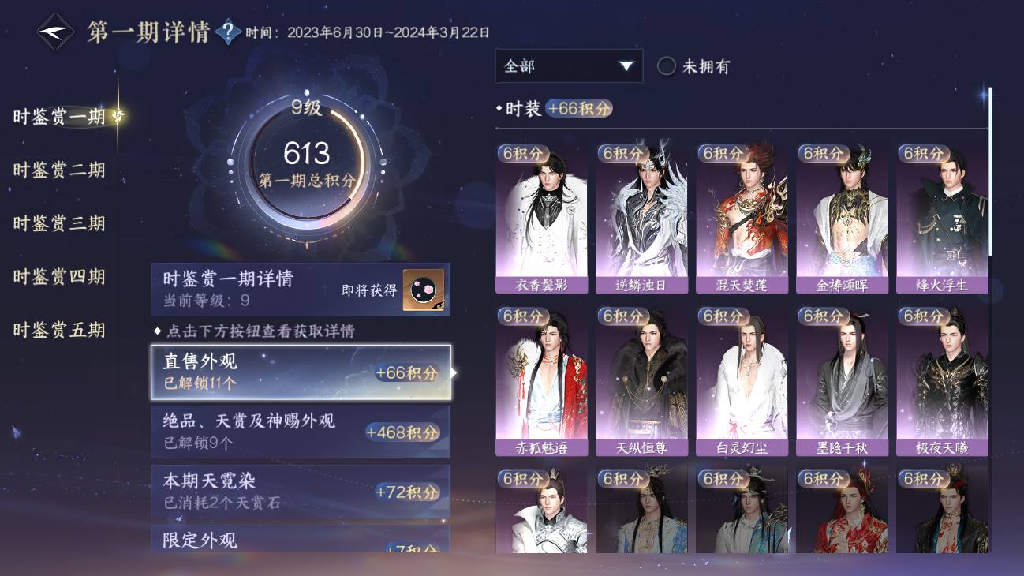Switch to 时鉴赏五期 tab

pos(59,330)
